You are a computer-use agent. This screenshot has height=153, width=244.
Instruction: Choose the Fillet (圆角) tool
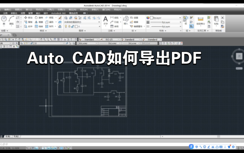49,22
